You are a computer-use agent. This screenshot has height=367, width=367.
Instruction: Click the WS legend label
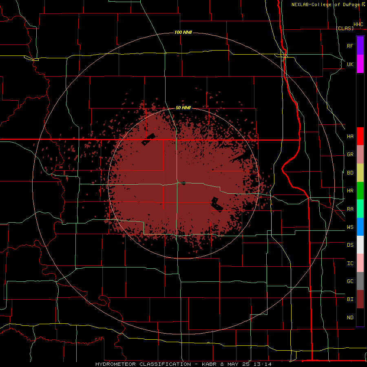(x=350, y=227)
